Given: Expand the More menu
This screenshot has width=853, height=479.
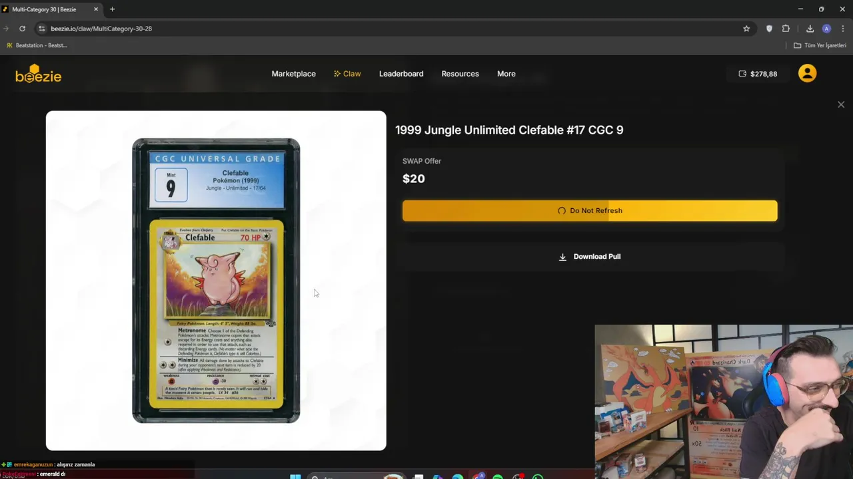Looking at the screenshot, I should (x=506, y=74).
